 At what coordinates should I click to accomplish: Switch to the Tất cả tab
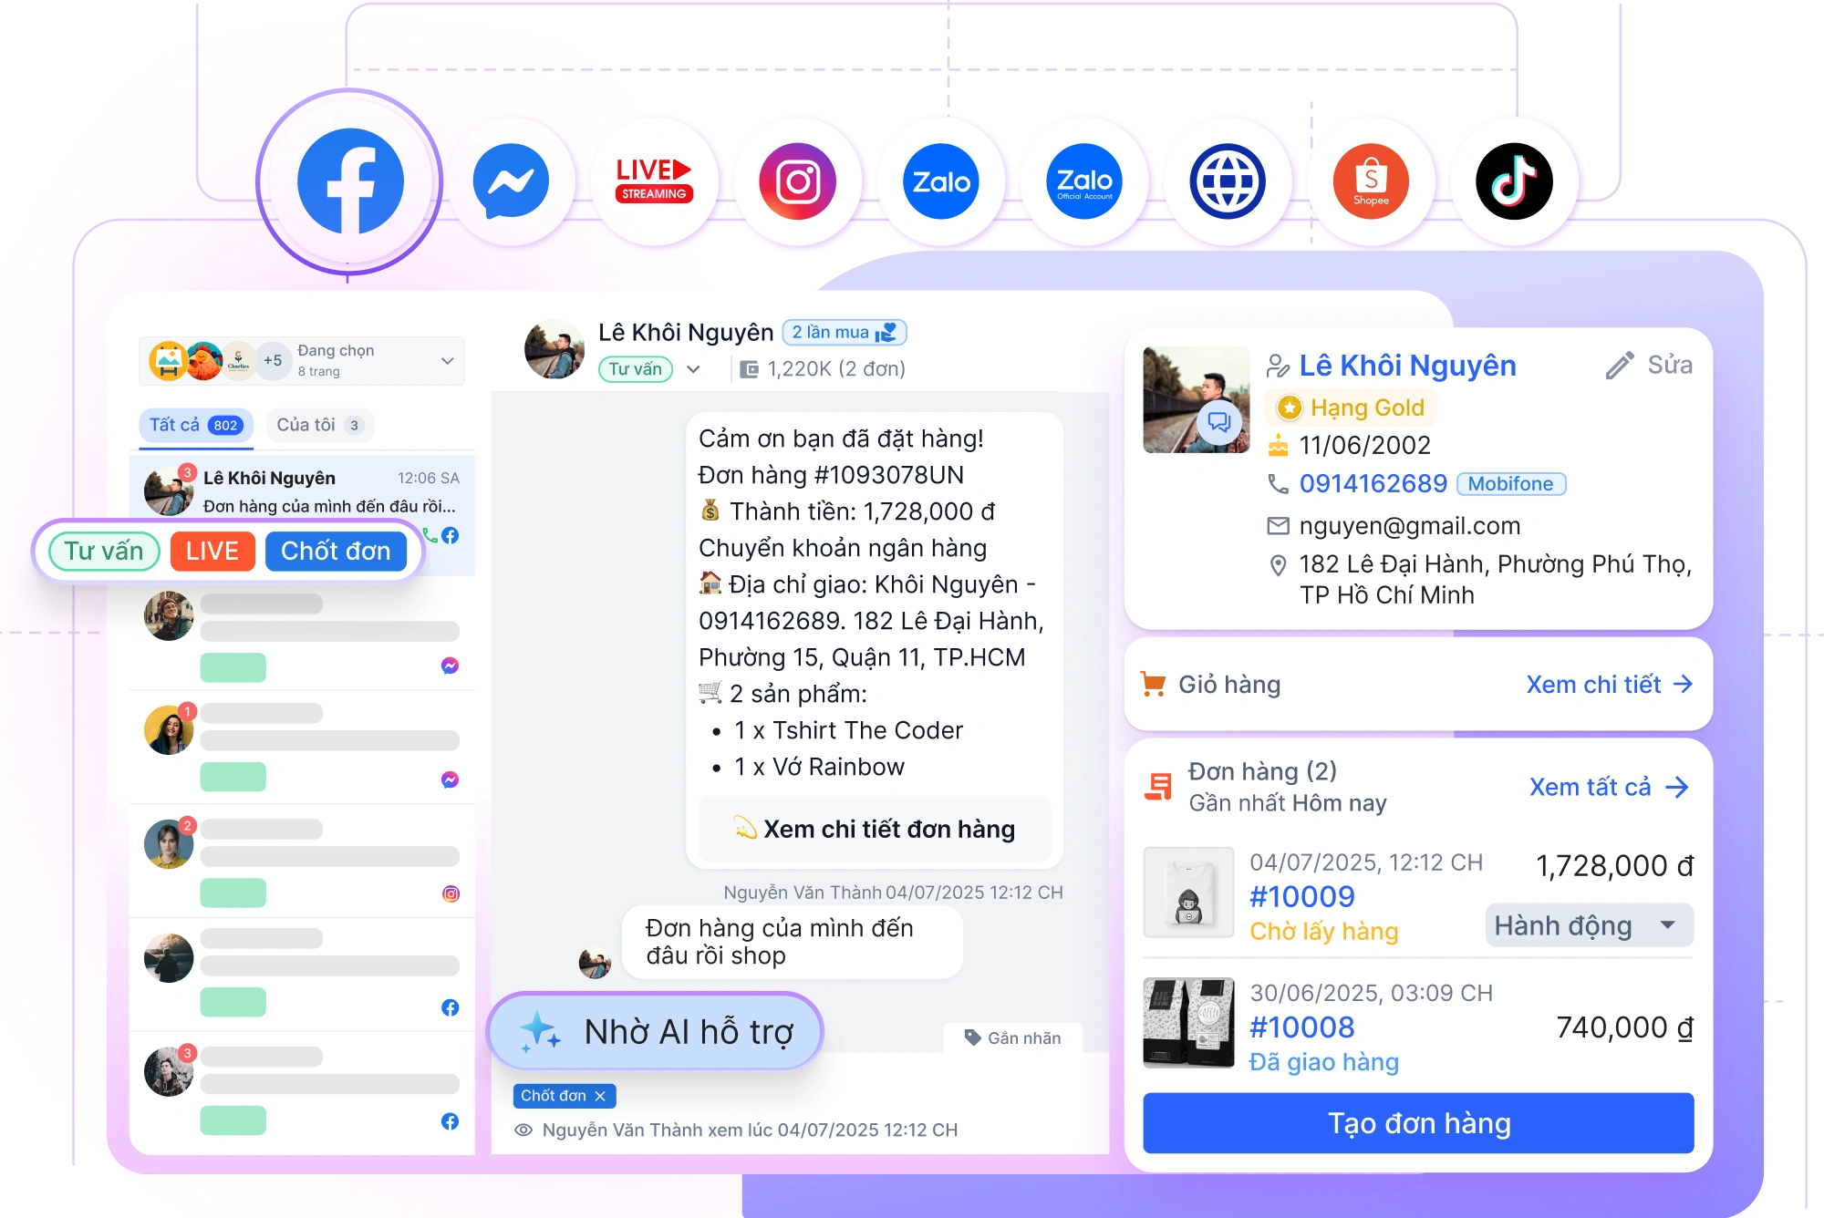pyautogui.click(x=195, y=425)
